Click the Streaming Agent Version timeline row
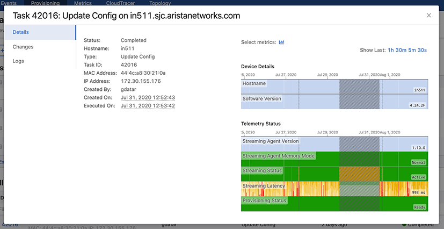The height and width of the screenshot is (229, 444). click(x=334, y=144)
